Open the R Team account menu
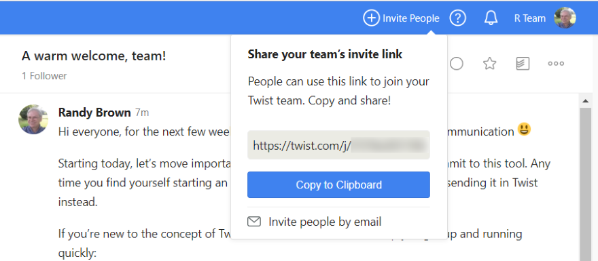Image resolution: width=598 pixels, height=261 pixels. click(x=530, y=18)
